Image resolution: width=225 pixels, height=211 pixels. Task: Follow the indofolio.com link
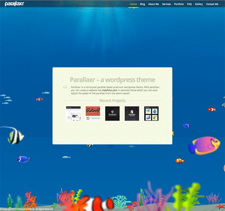coord(109,90)
